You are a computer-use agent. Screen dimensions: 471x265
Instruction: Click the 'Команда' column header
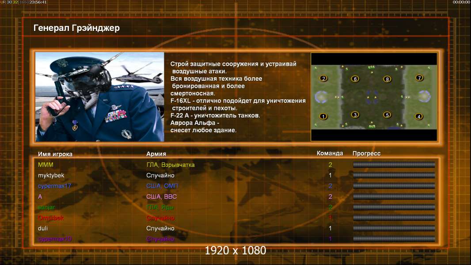click(x=330, y=153)
